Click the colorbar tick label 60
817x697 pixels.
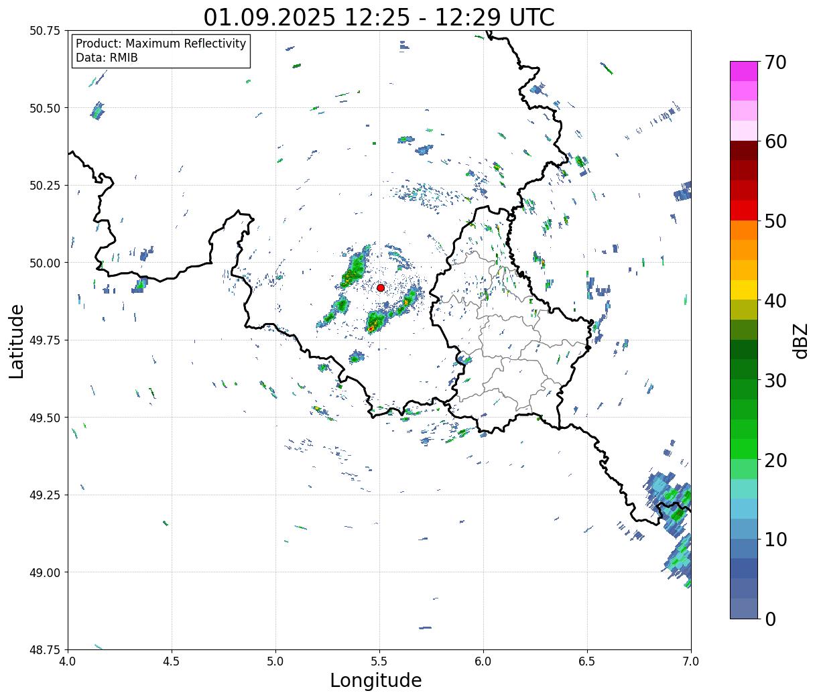click(775, 141)
